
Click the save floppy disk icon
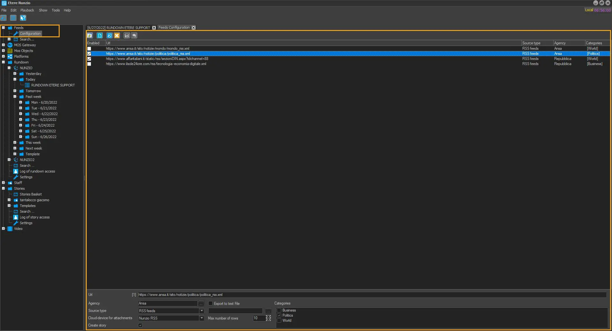coord(127,35)
